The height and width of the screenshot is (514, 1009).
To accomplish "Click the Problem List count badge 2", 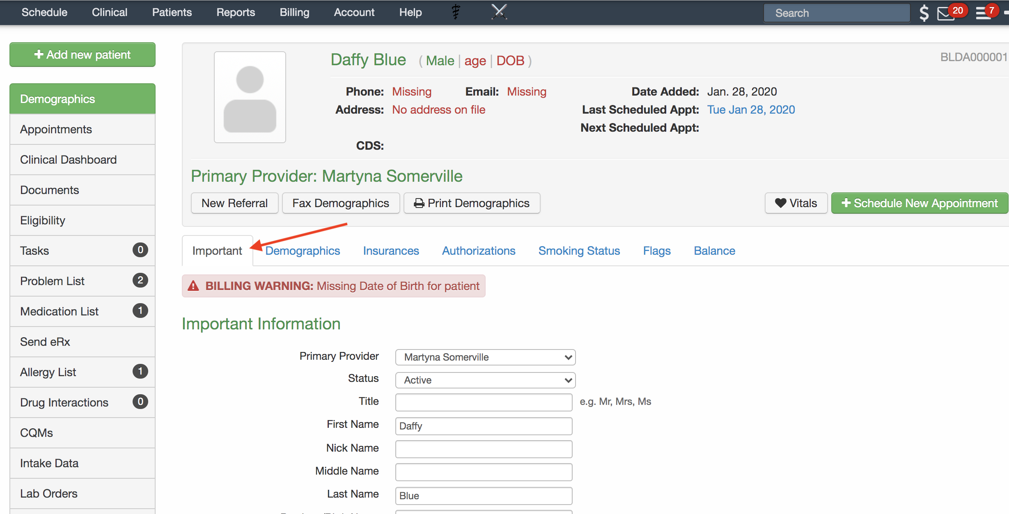I will click(140, 280).
